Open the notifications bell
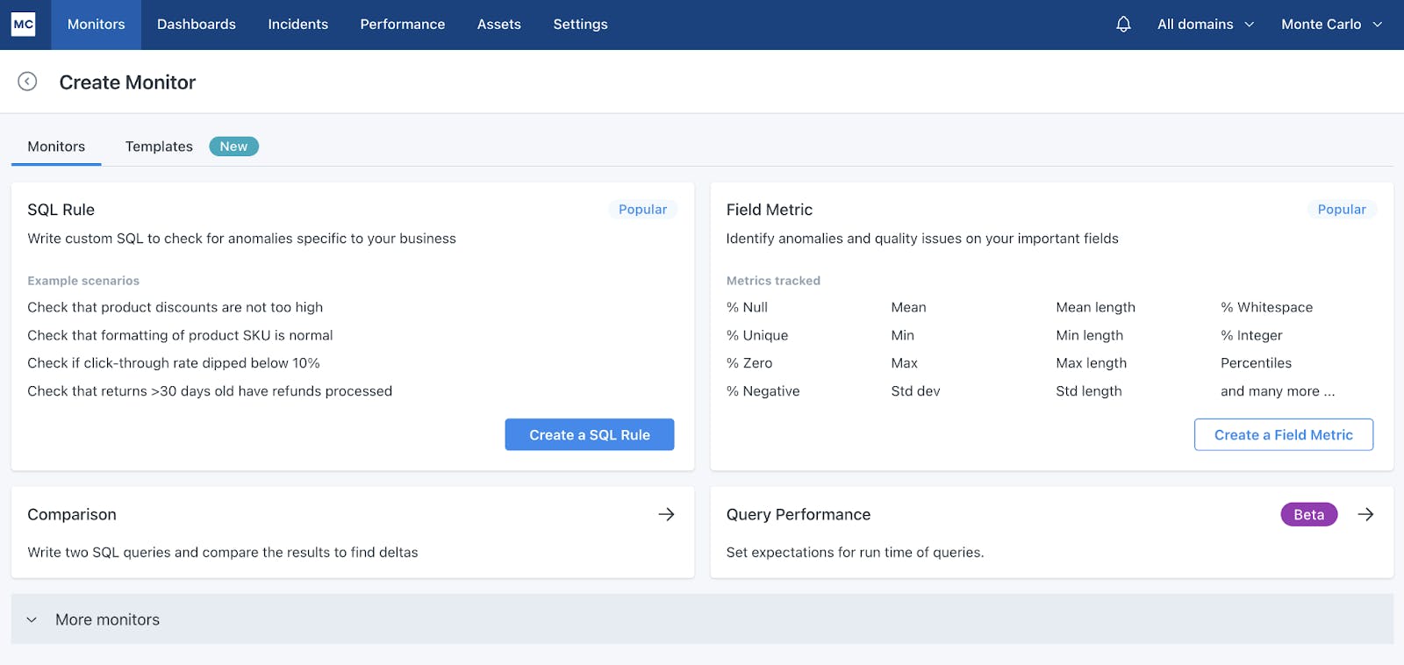The width and height of the screenshot is (1404, 665). [x=1123, y=25]
